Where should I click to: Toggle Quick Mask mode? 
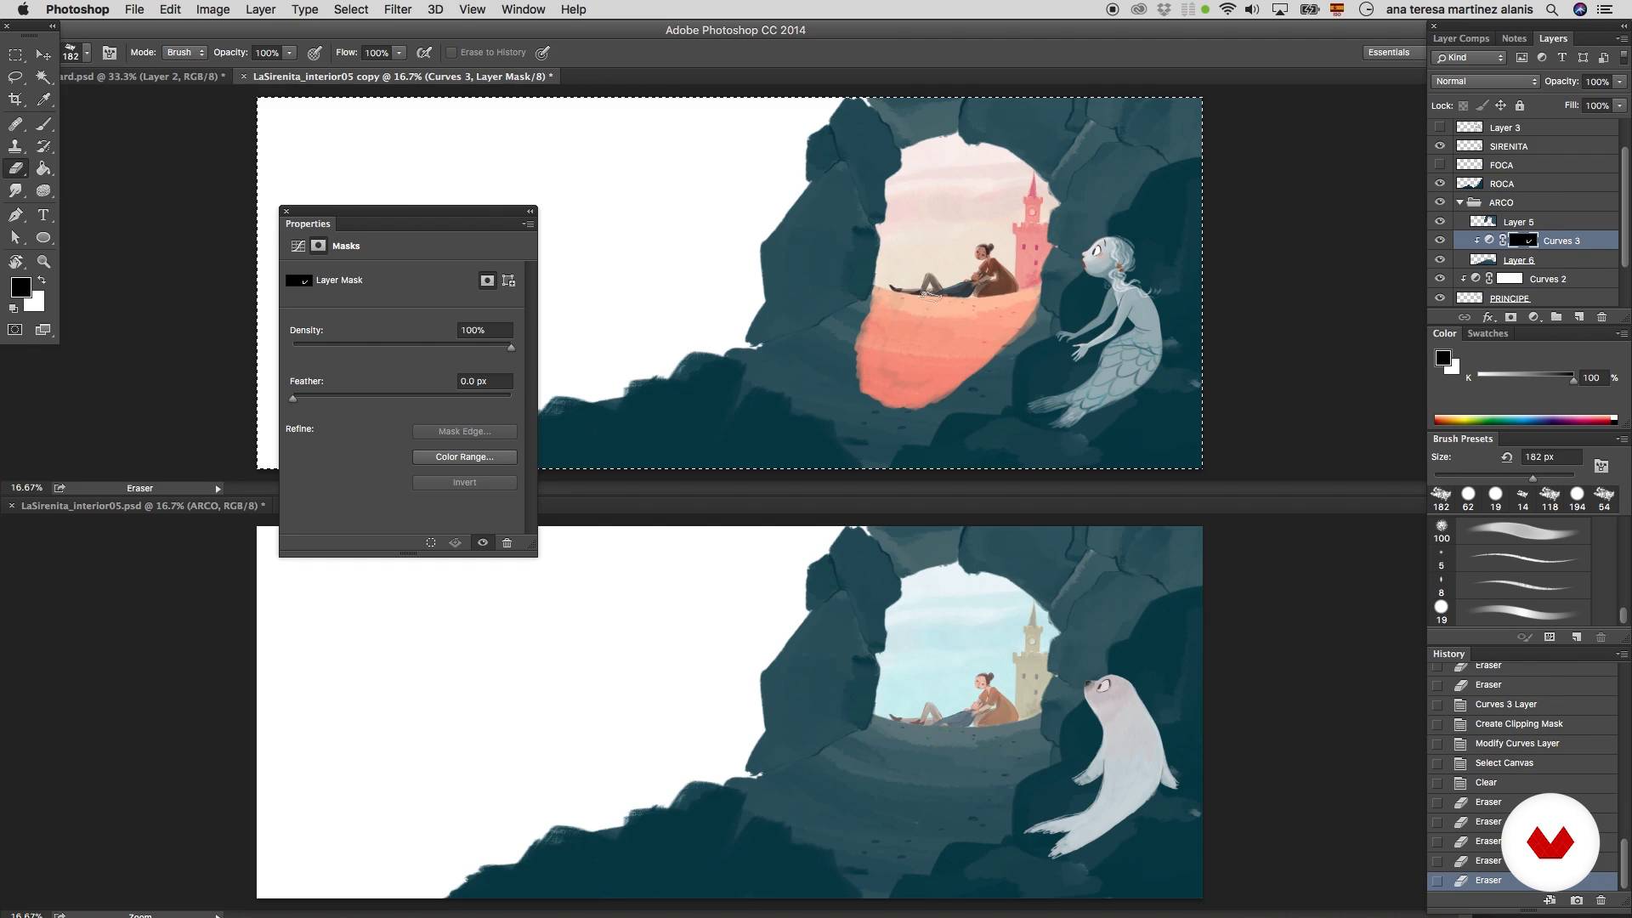tap(15, 330)
